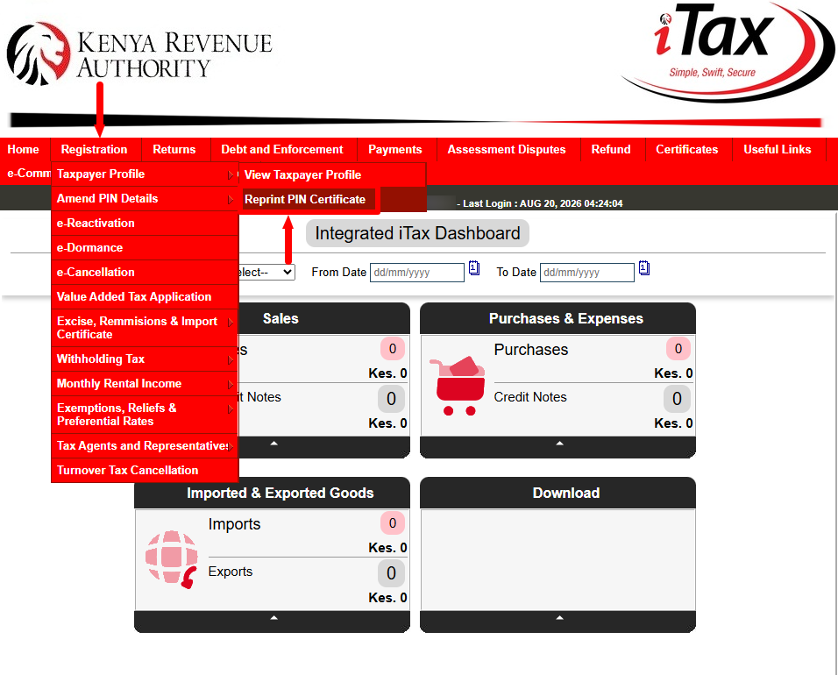Click the Sales count badge
Screen dimensions: 838x675
point(393,349)
